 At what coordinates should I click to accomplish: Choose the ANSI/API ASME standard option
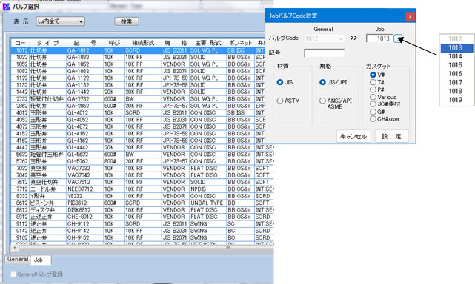click(322, 101)
